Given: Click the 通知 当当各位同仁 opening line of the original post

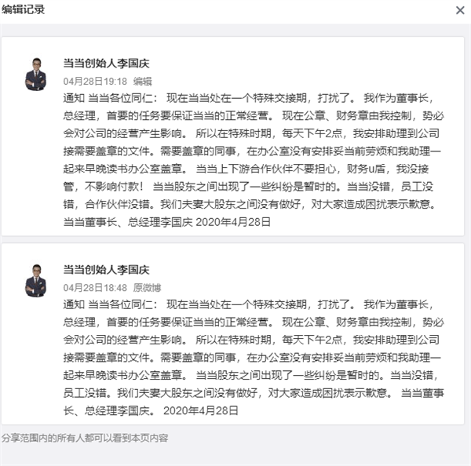Looking at the screenshot, I should click(x=110, y=304).
